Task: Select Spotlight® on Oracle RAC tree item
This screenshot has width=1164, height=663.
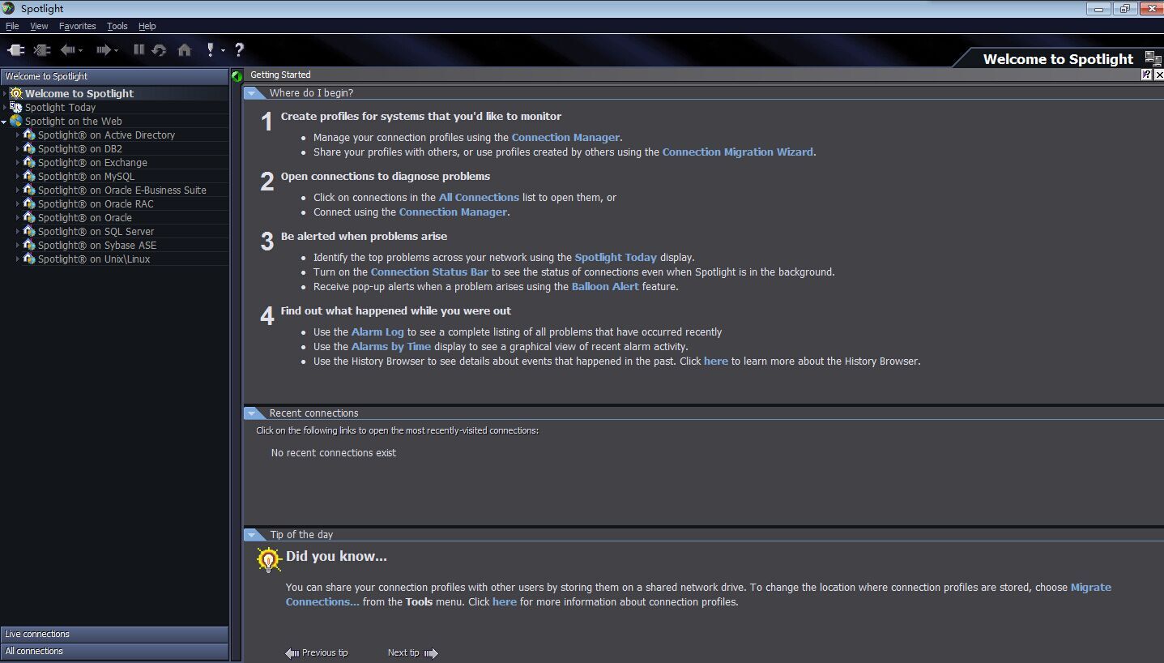Action: coord(96,203)
